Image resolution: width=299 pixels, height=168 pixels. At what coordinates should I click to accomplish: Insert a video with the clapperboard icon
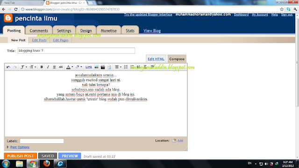103,67
